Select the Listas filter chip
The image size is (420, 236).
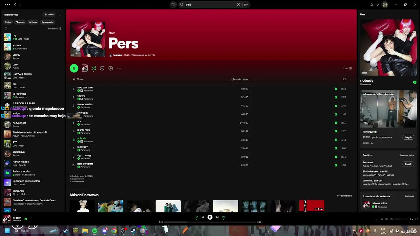point(8,22)
